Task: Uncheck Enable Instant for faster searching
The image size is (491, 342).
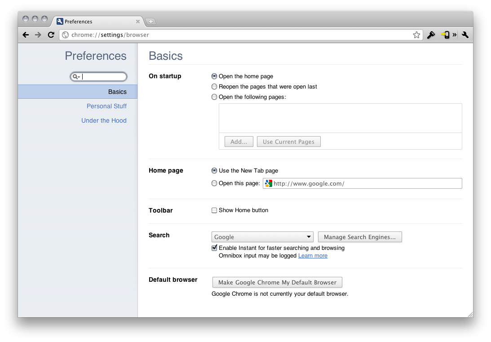Action: 214,248
